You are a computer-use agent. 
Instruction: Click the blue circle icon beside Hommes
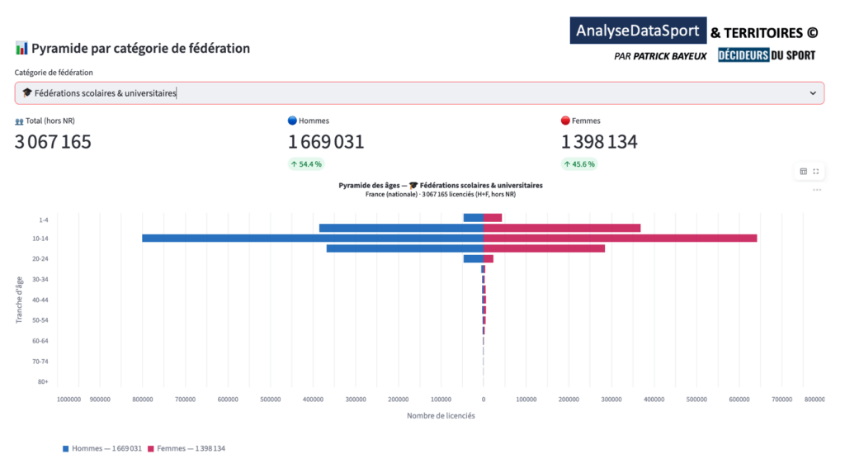click(x=292, y=121)
